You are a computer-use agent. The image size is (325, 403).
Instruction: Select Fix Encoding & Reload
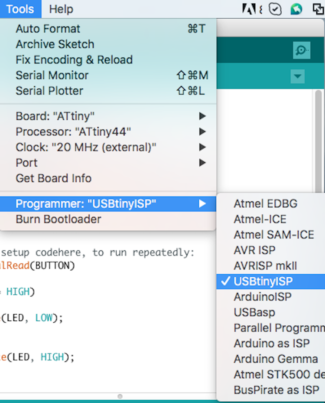108,59
